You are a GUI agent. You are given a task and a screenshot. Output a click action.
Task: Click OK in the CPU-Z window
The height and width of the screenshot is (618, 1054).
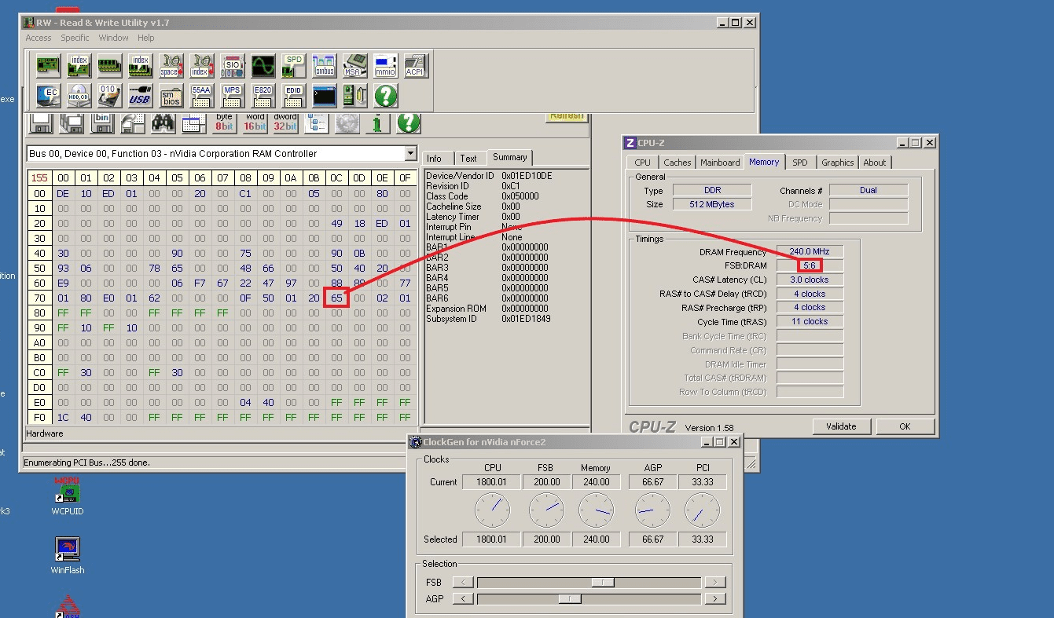coord(905,426)
